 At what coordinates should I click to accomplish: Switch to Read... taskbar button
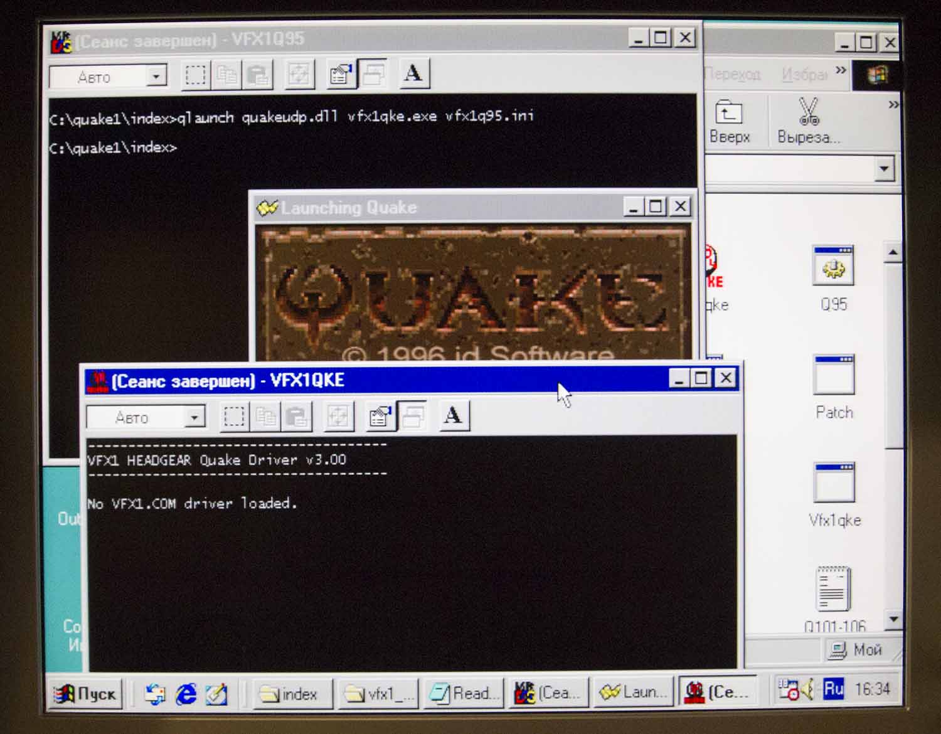[x=464, y=693]
